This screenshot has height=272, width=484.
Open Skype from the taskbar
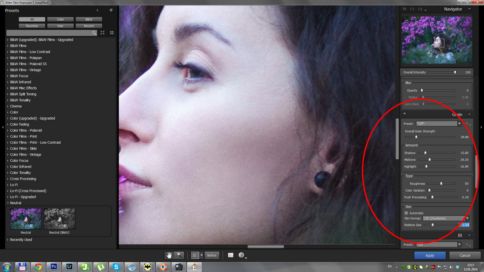pos(116,267)
